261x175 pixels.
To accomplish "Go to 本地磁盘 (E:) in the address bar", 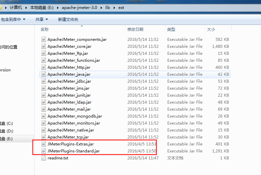I will click(42, 8).
